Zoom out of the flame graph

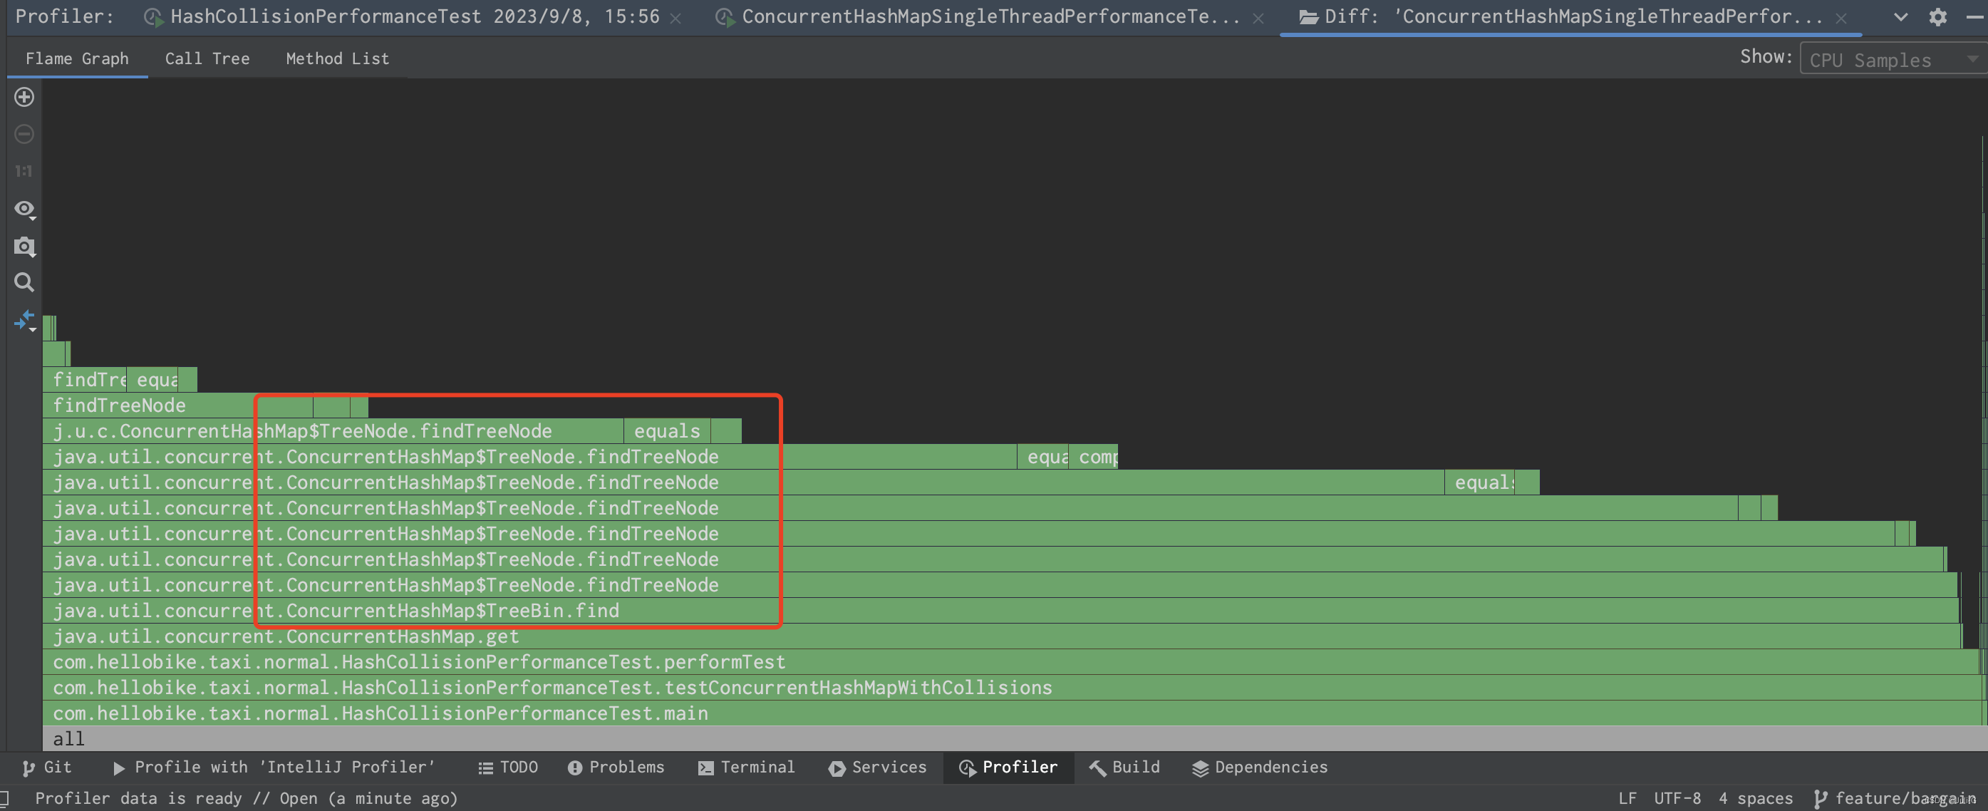click(24, 134)
